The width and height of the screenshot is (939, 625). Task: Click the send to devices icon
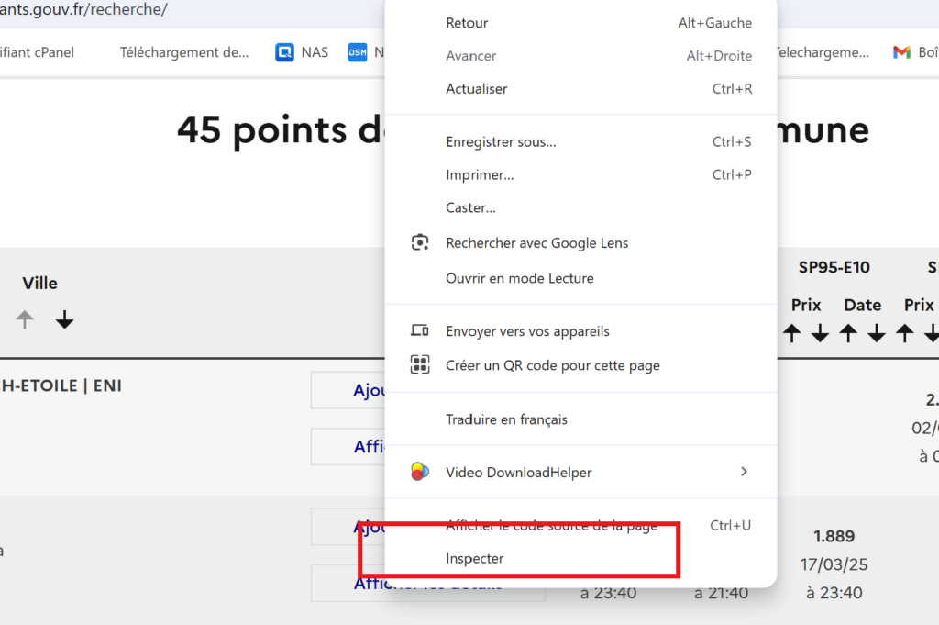click(x=420, y=331)
